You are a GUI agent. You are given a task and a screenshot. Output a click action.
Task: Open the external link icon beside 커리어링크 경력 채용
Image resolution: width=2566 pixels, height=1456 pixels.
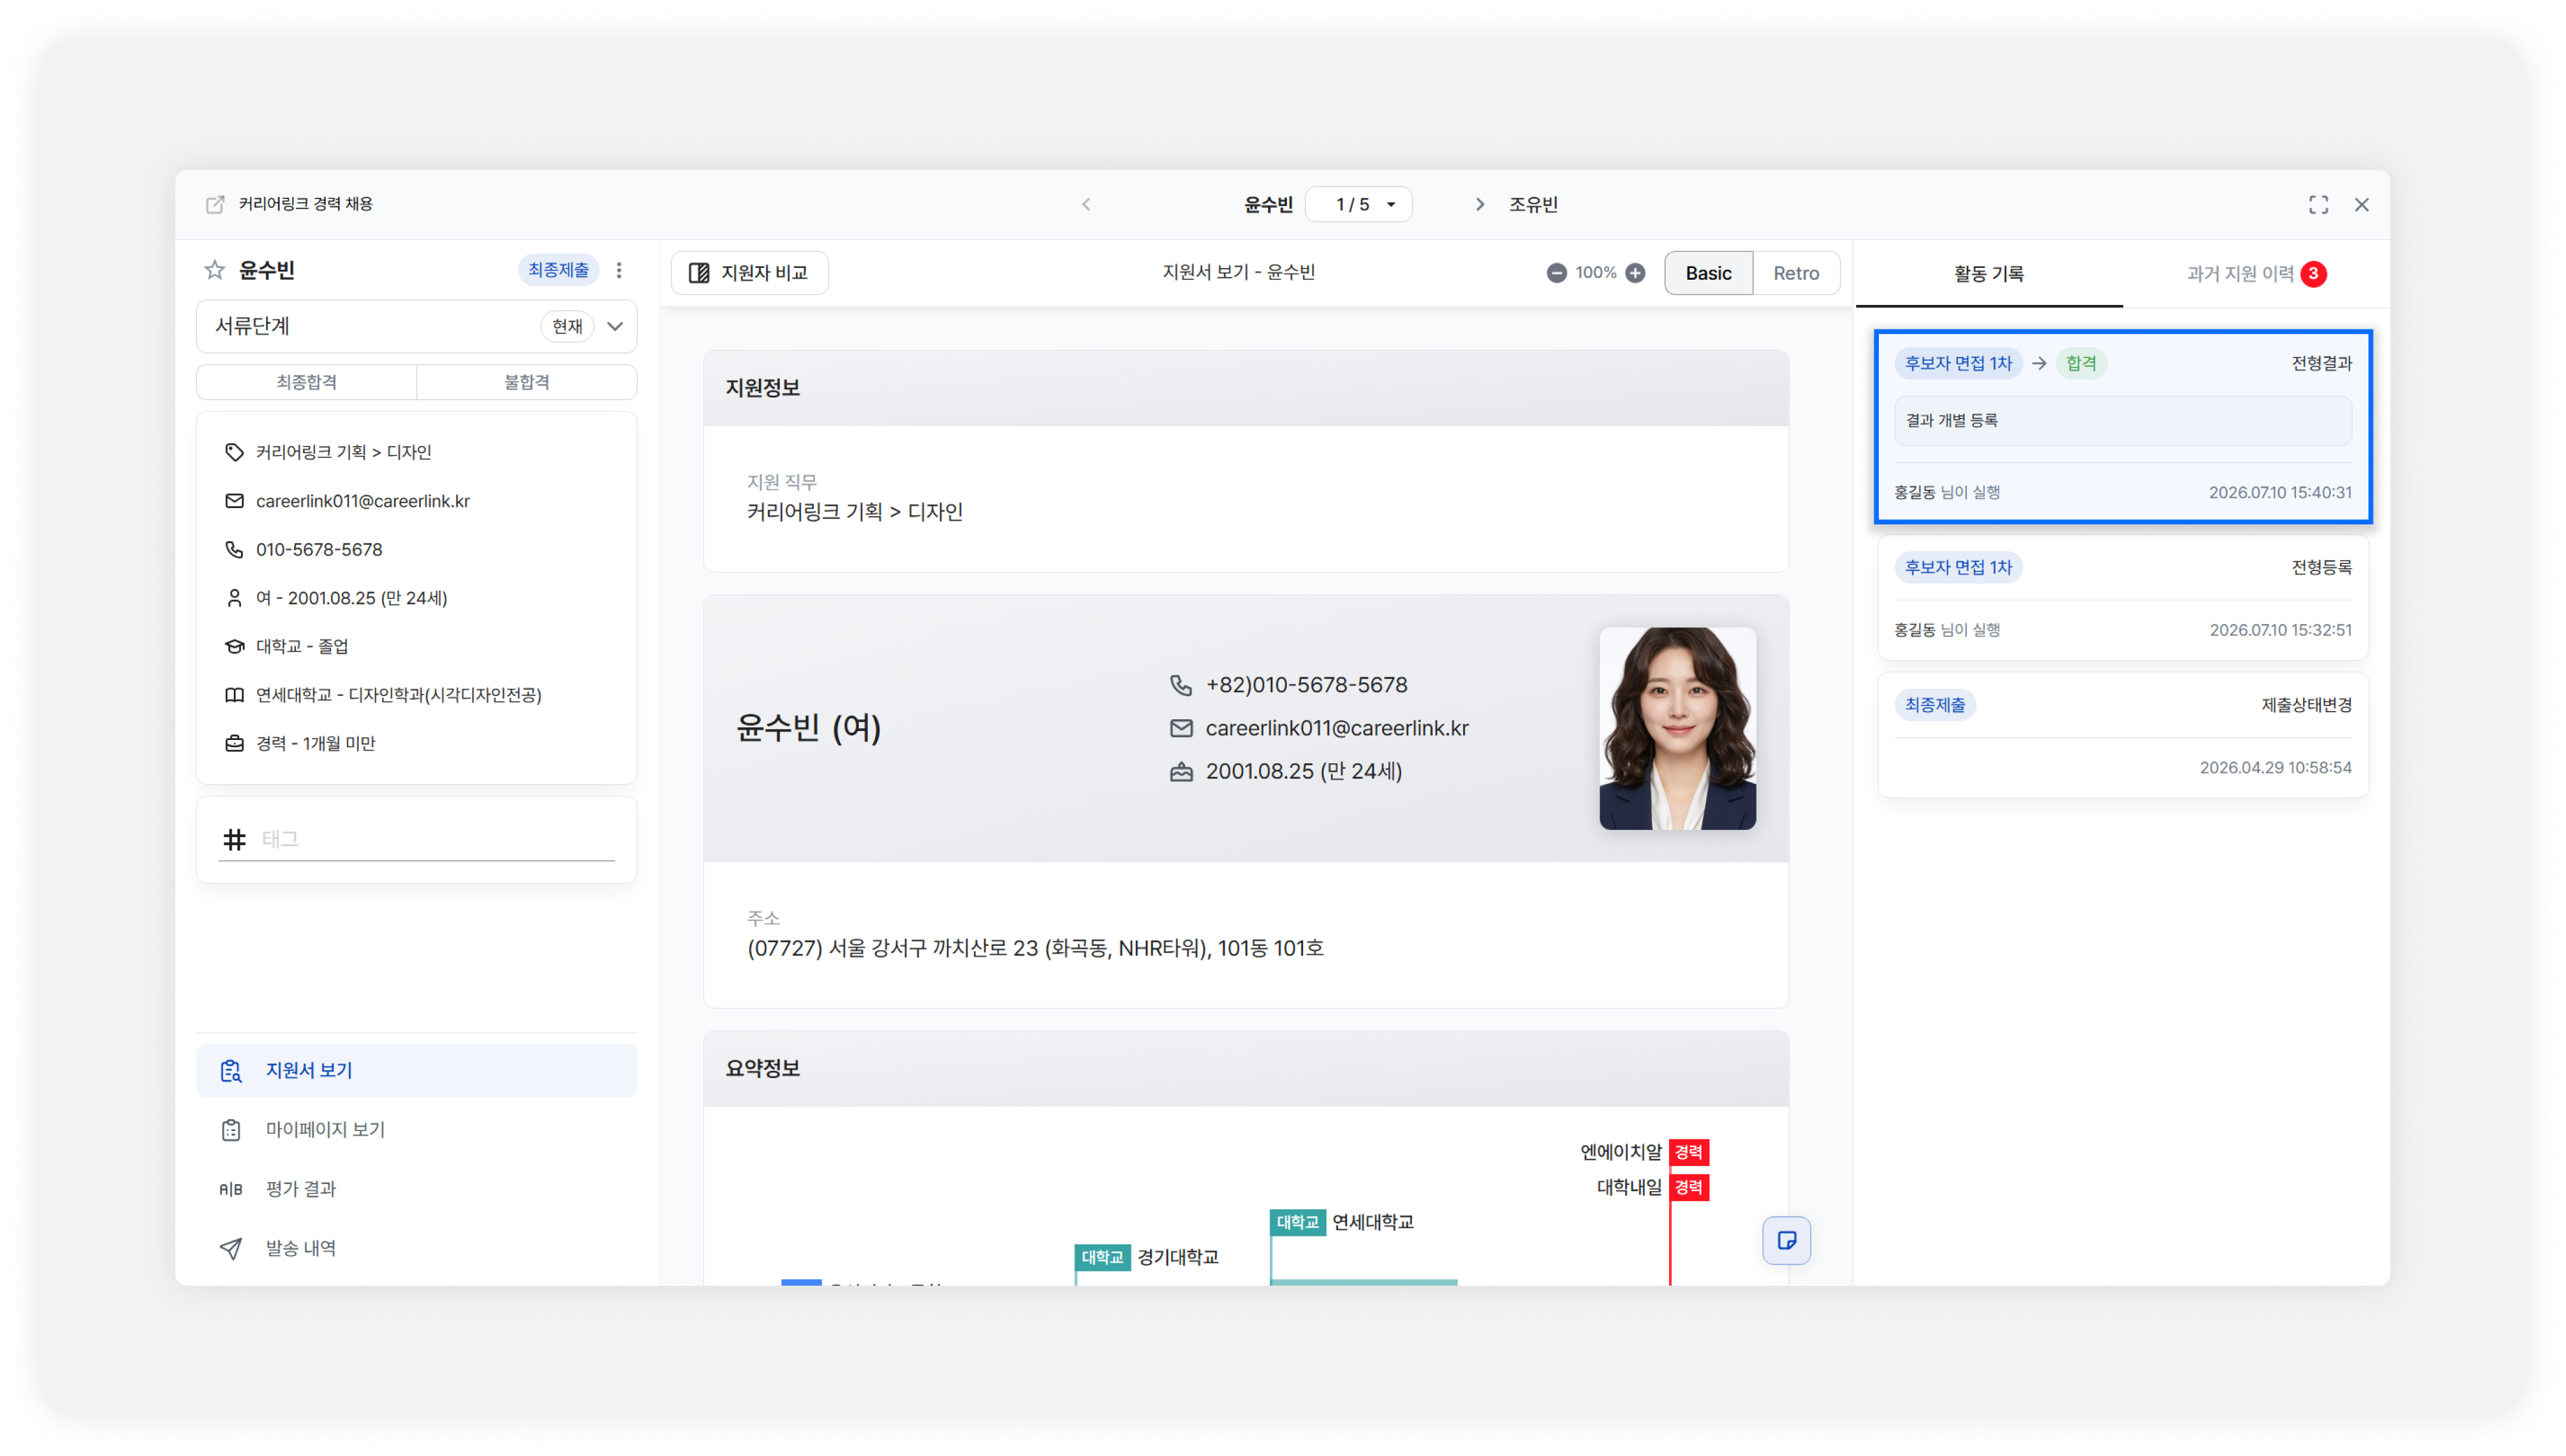215,204
